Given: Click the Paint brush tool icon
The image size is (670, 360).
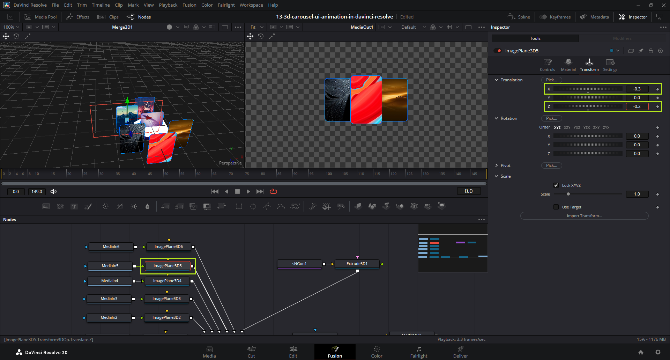Looking at the screenshot, I should (x=88, y=206).
